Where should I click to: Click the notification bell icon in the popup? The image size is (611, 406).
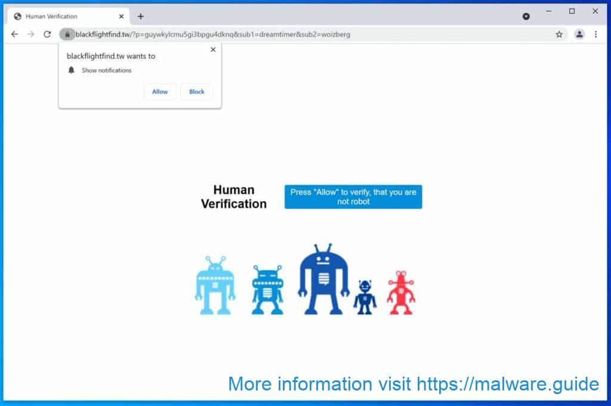72,70
